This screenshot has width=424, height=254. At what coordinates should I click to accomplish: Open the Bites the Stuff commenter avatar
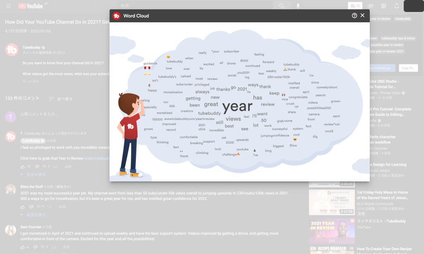tap(10, 190)
